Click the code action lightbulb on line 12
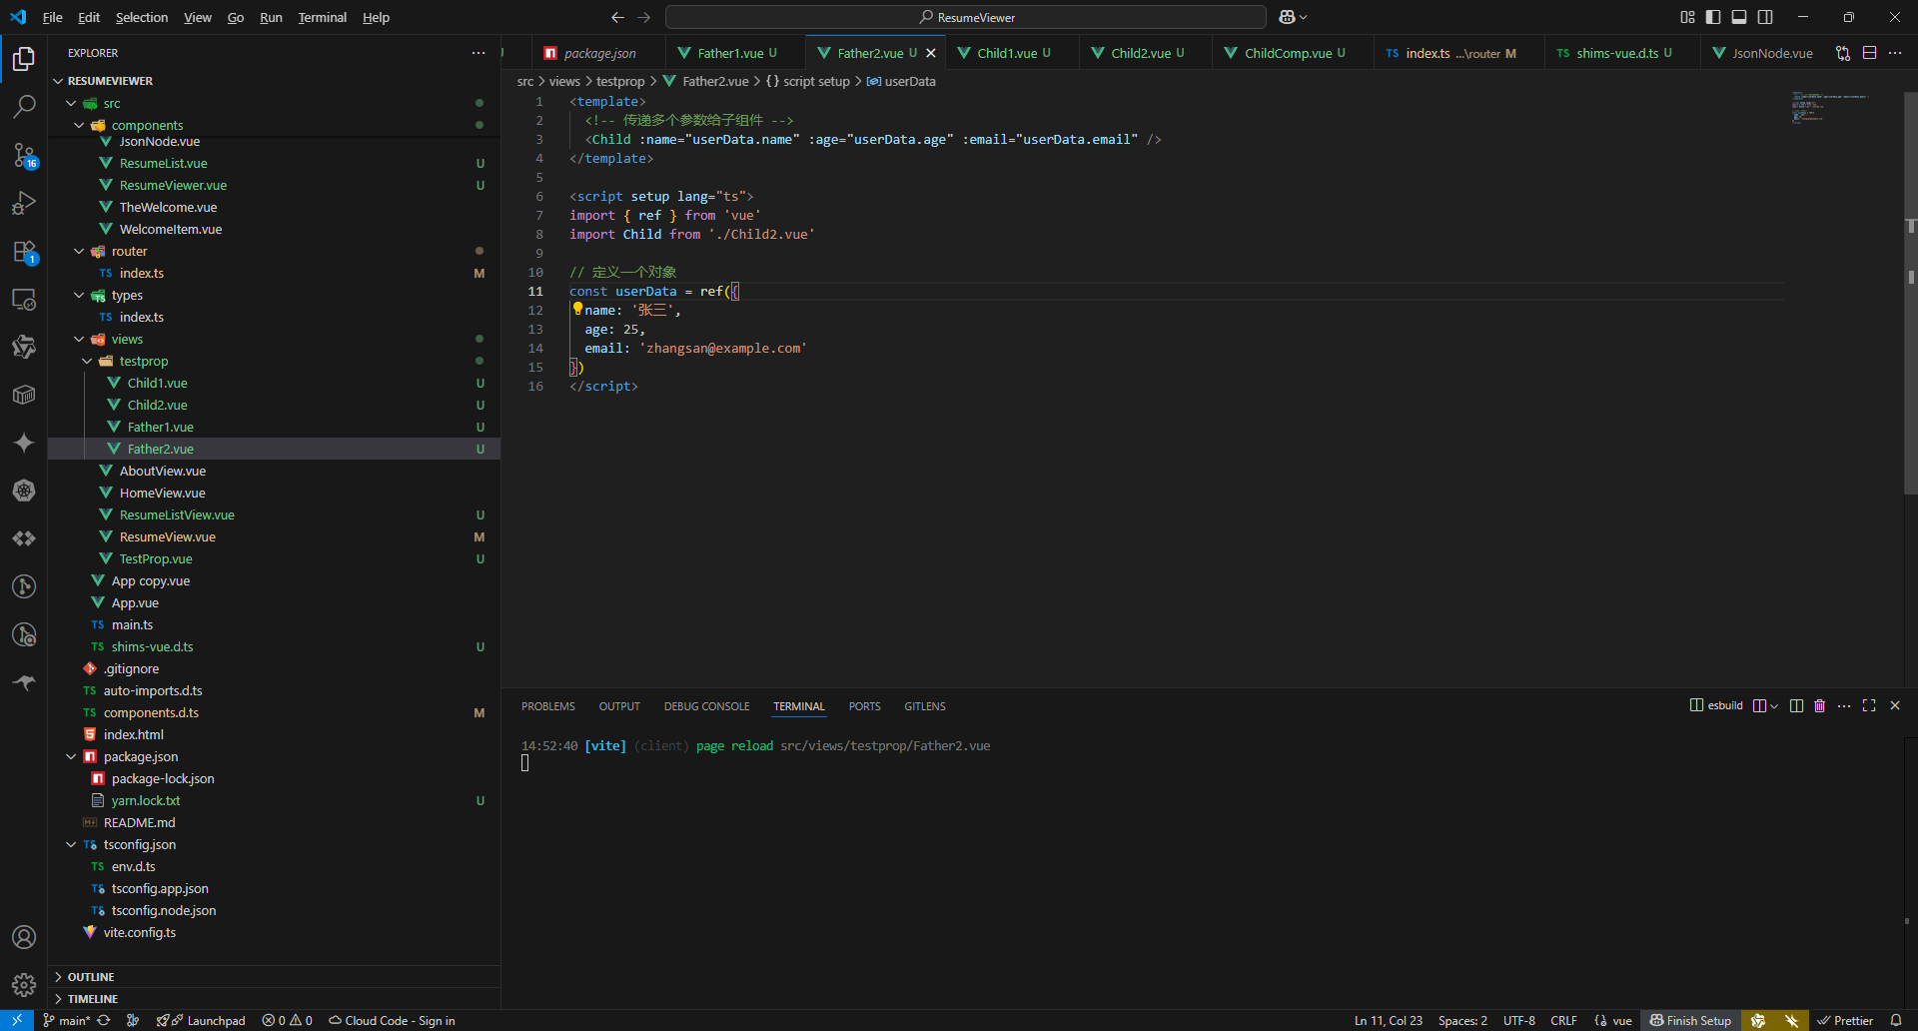This screenshot has width=1918, height=1031. (577, 309)
